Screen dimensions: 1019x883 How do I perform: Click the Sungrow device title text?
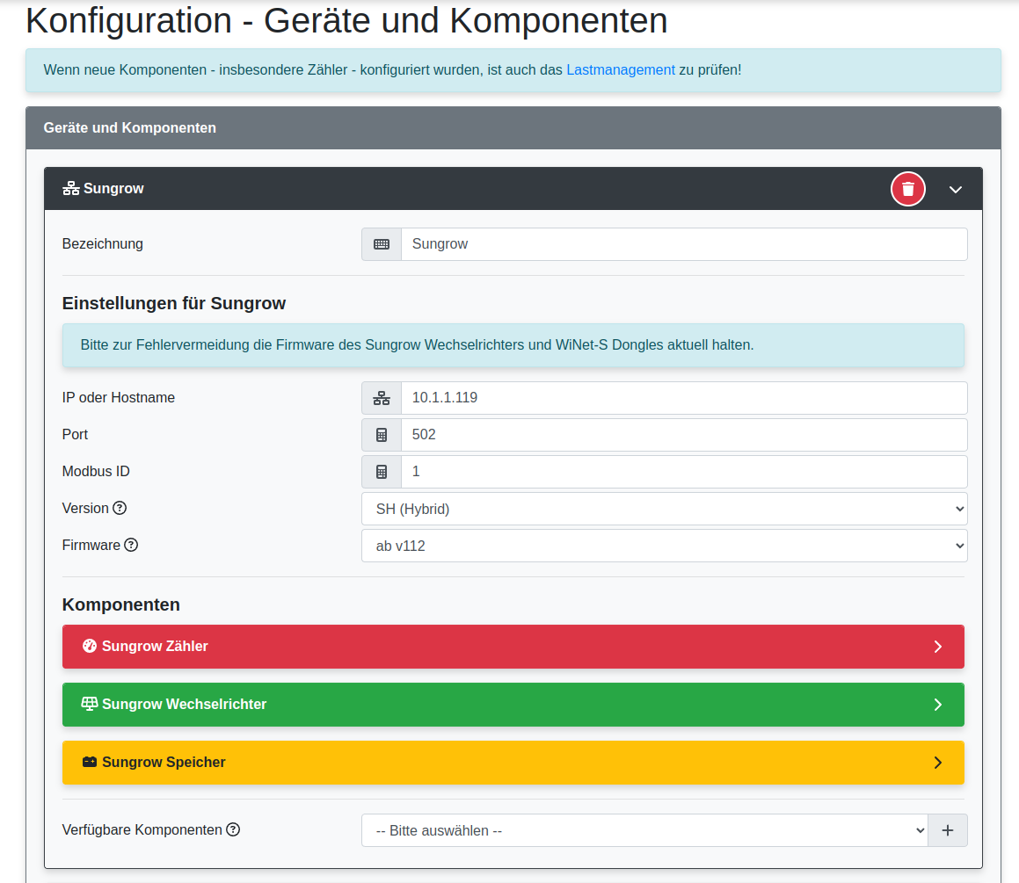click(x=113, y=189)
